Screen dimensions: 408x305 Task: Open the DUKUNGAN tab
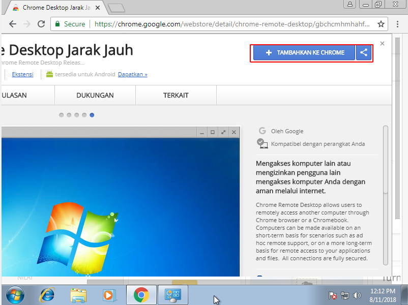[95, 95]
